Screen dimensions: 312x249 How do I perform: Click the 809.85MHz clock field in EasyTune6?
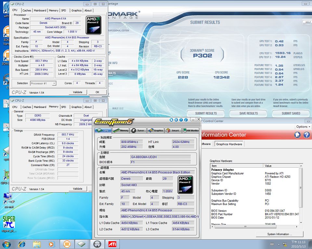click(132, 142)
